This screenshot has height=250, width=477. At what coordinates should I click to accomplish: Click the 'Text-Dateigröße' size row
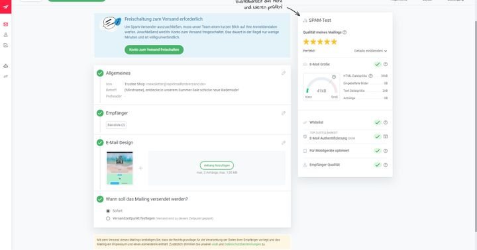(x=365, y=91)
